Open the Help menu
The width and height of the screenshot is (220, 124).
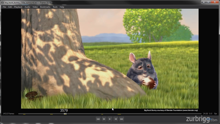(x=62, y=7)
